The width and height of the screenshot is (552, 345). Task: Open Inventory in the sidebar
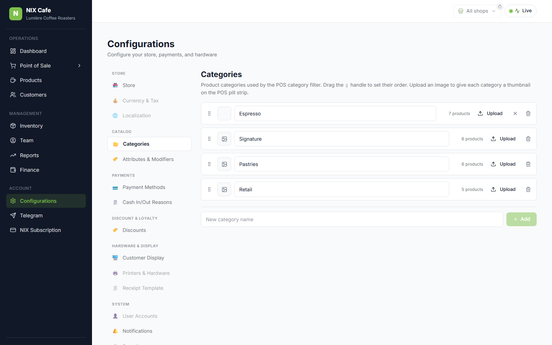46,126
